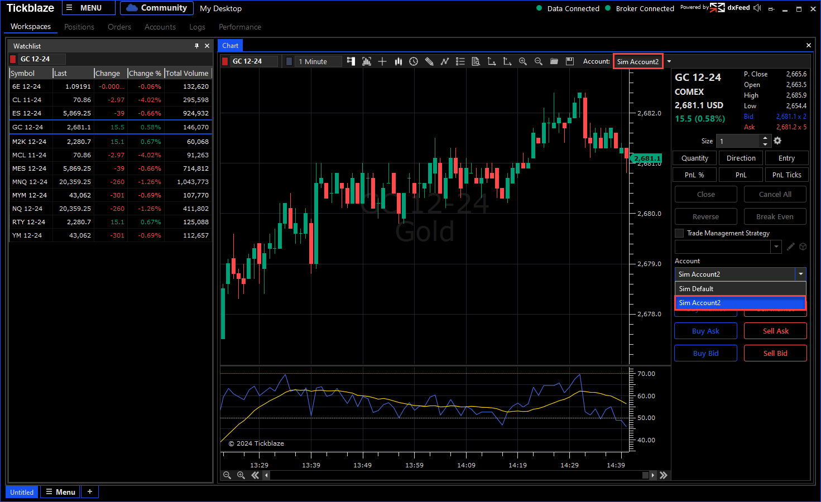Select the Workspaces tab
Screen dimensions: 821x502
pos(31,26)
